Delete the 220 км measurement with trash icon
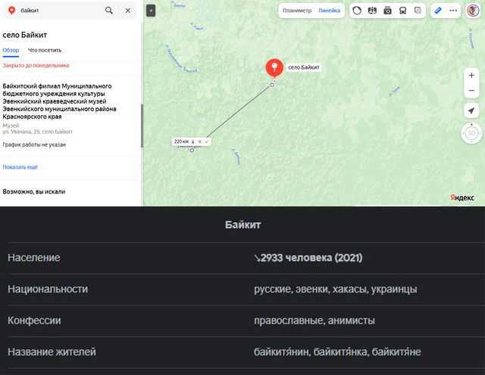485x375 pixels. point(192,141)
